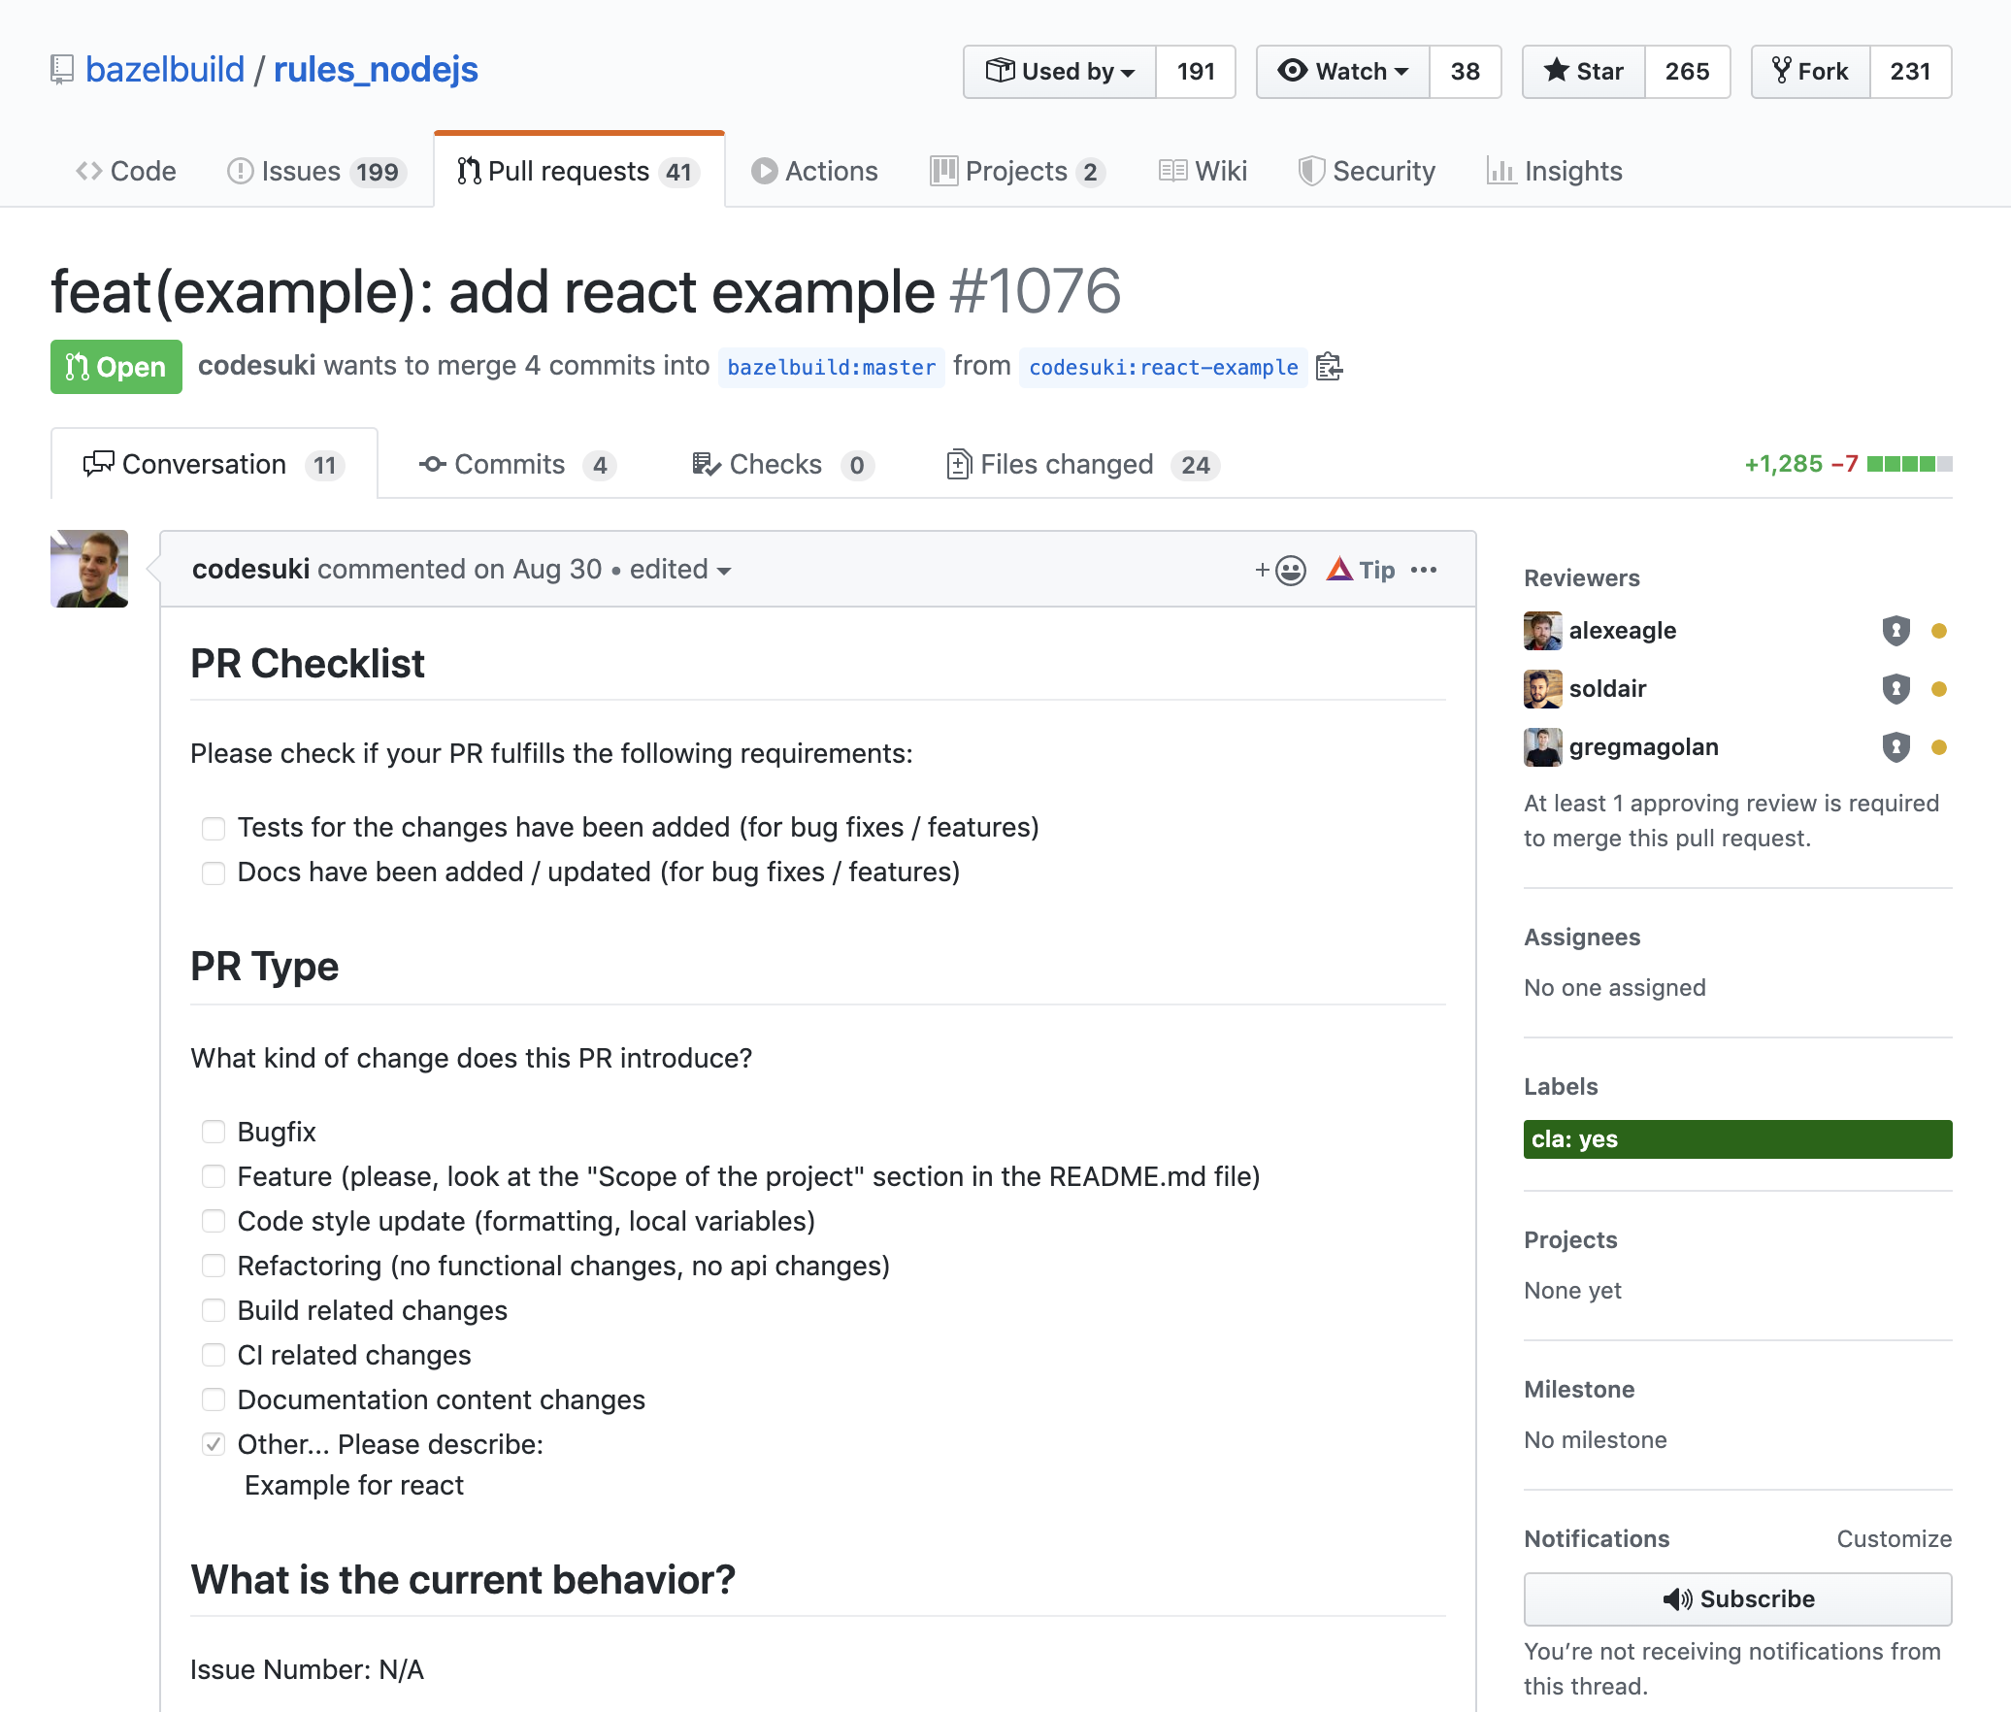The width and height of the screenshot is (2011, 1712).
Task: Open rules_nodejs repository link
Action: pyautogui.click(x=376, y=70)
